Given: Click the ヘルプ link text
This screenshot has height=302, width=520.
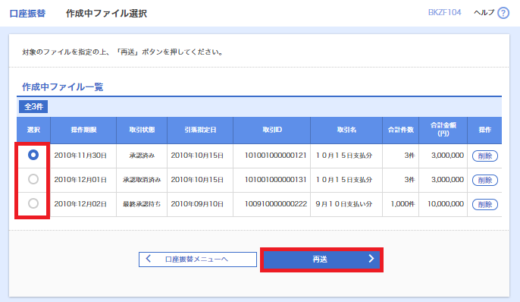Looking at the screenshot, I should (x=484, y=13).
